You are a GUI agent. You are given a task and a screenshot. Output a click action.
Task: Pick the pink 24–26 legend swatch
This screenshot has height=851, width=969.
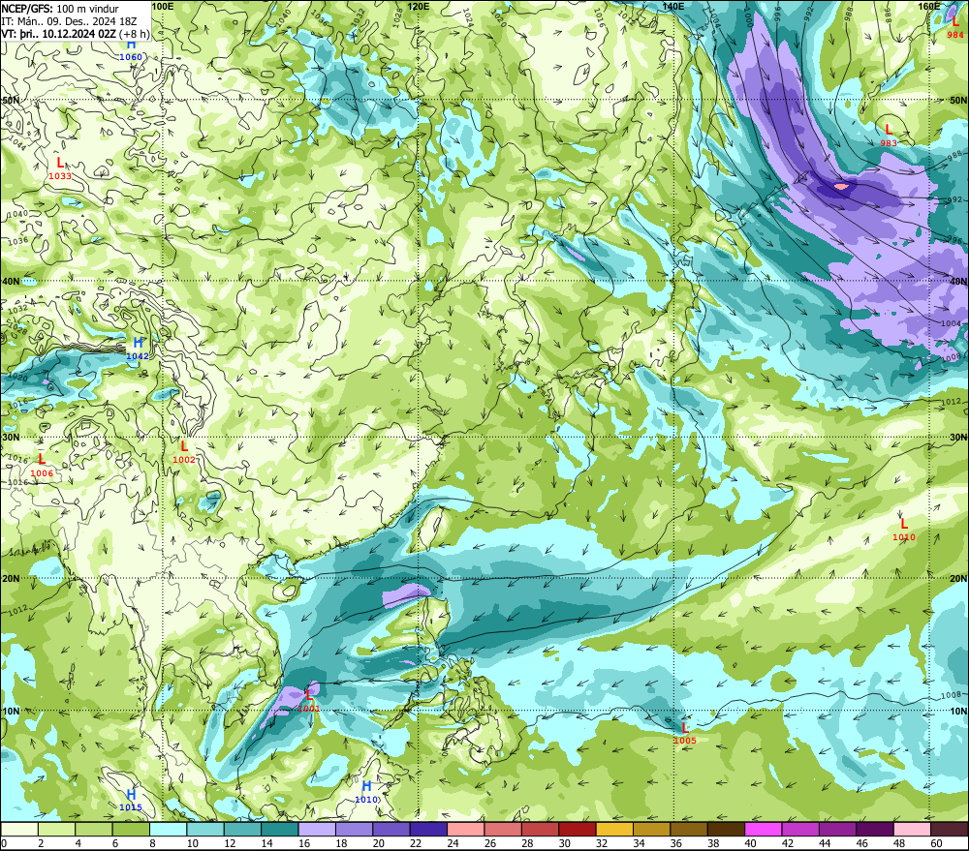(x=465, y=829)
